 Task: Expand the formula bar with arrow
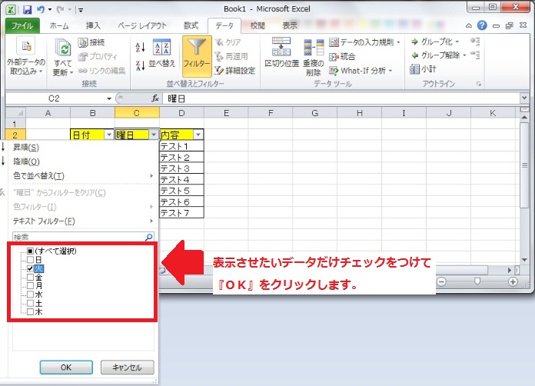[x=524, y=98]
